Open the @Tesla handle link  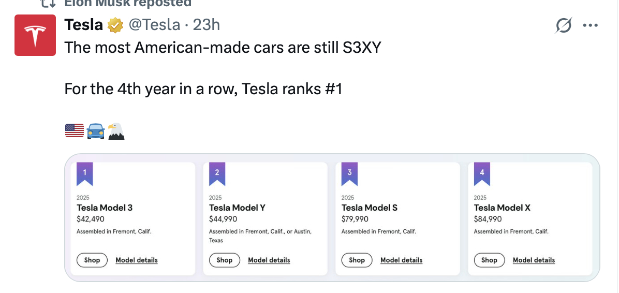coord(154,25)
